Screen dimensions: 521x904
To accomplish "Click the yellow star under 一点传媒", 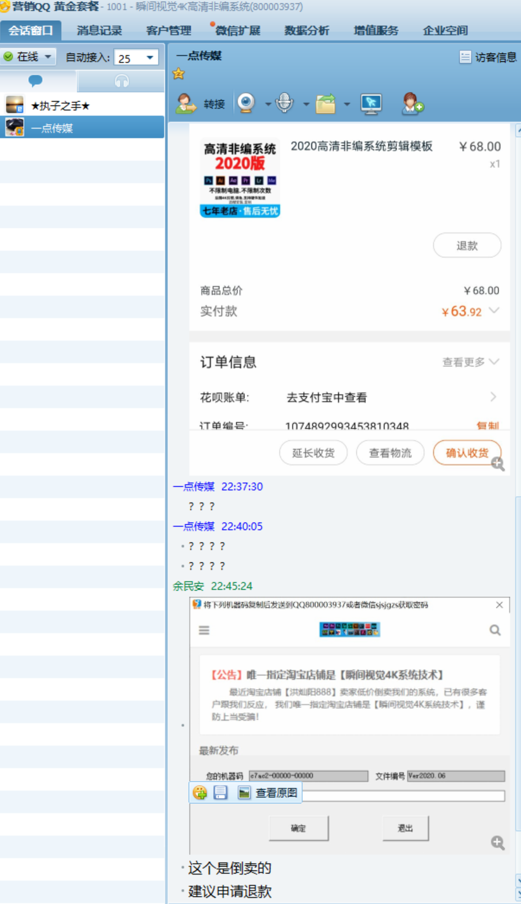I will click(179, 74).
